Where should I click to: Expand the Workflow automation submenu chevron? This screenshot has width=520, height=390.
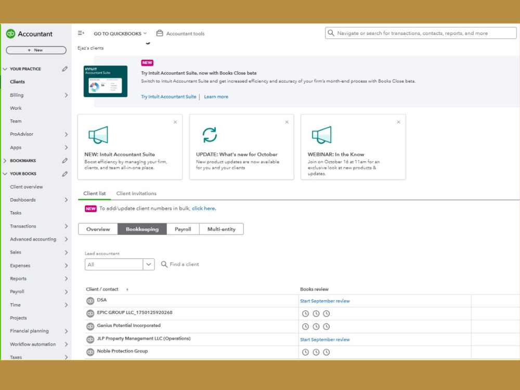(66, 344)
